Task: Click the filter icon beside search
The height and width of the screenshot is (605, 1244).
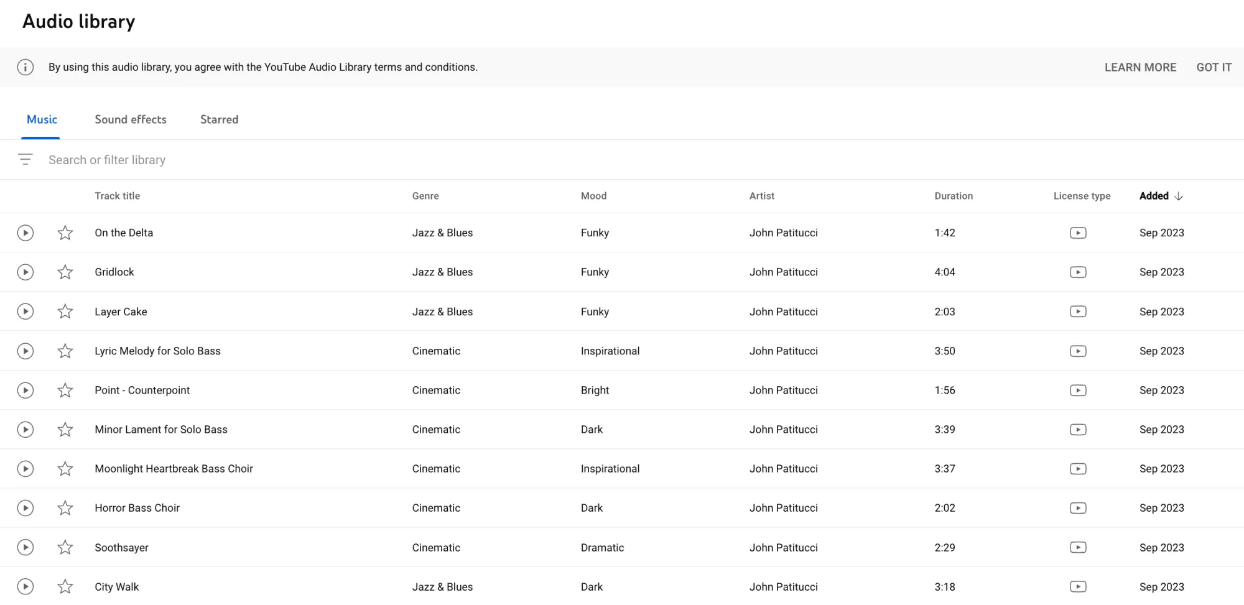Action: 25,160
